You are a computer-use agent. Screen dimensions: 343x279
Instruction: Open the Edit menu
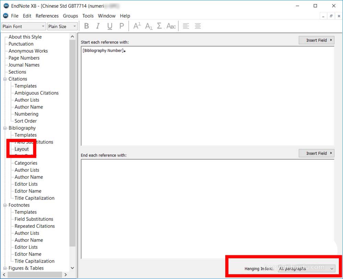(x=27, y=16)
